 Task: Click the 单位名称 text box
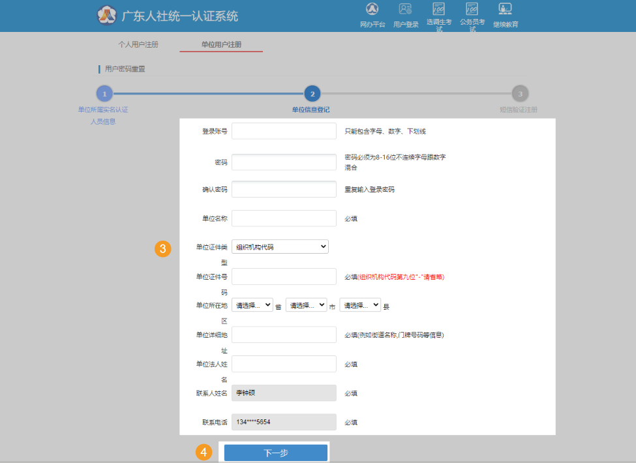click(x=284, y=218)
